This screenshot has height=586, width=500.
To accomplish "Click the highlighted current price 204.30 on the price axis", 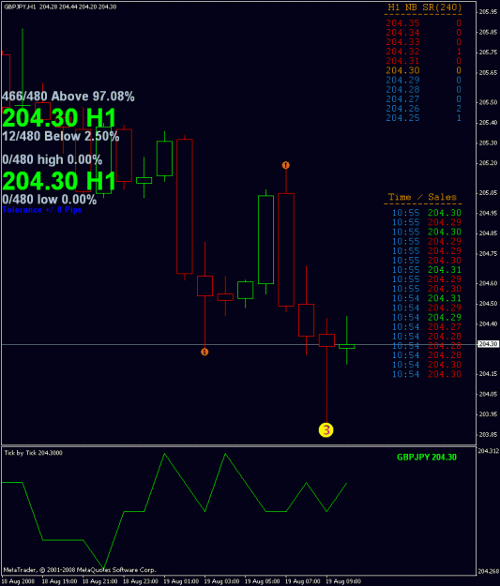I will pyautogui.click(x=489, y=344).
